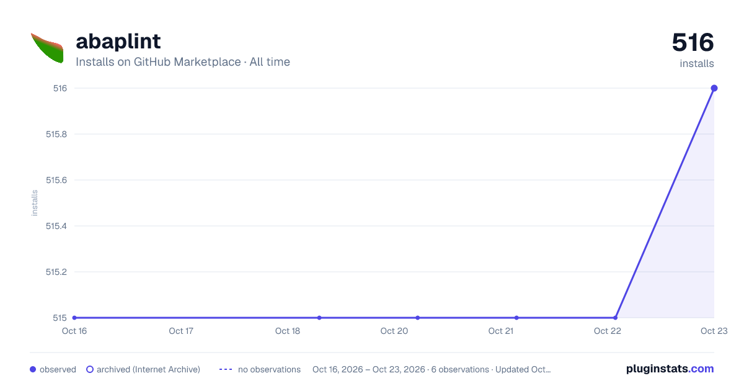Click the y-axis label 515.2
Image resolution: width=744 pixels, height=391 pixels.
[x=56, y=272]
